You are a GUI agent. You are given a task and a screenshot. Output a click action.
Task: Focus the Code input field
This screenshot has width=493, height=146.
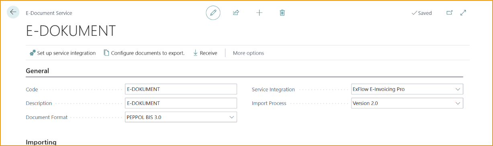point(181,89)
